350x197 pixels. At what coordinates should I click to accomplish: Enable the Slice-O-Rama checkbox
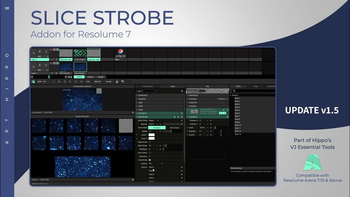coord(150,153)
